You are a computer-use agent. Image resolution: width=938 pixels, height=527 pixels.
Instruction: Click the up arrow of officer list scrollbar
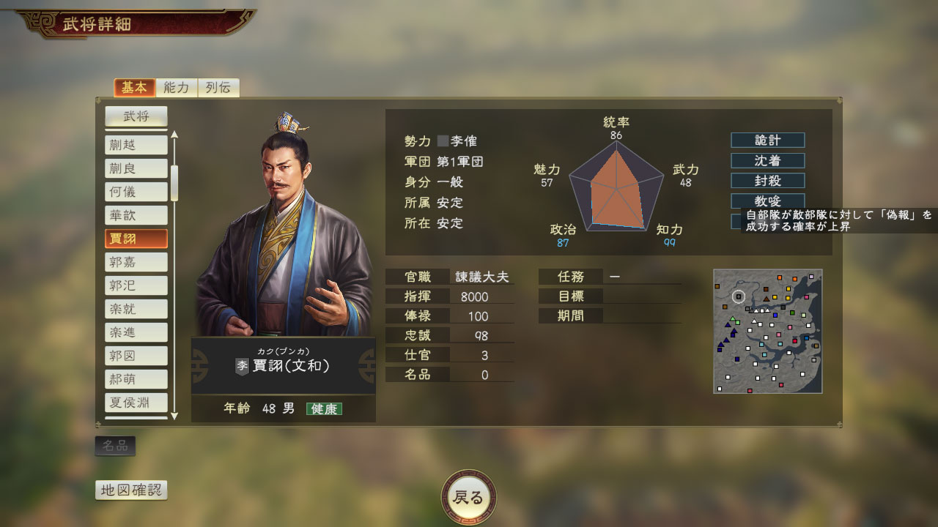pos(174,135)
